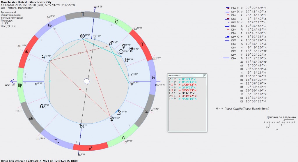Click Mercury position 25° 6'13" in the table
The height and width of the screenshot is (162, 298).
tap(255, 15)
